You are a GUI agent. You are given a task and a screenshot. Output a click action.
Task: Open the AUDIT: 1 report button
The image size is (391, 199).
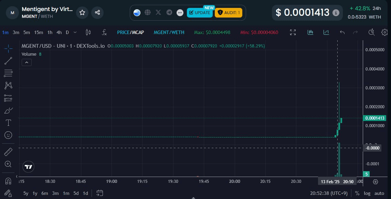click(229, 12)
